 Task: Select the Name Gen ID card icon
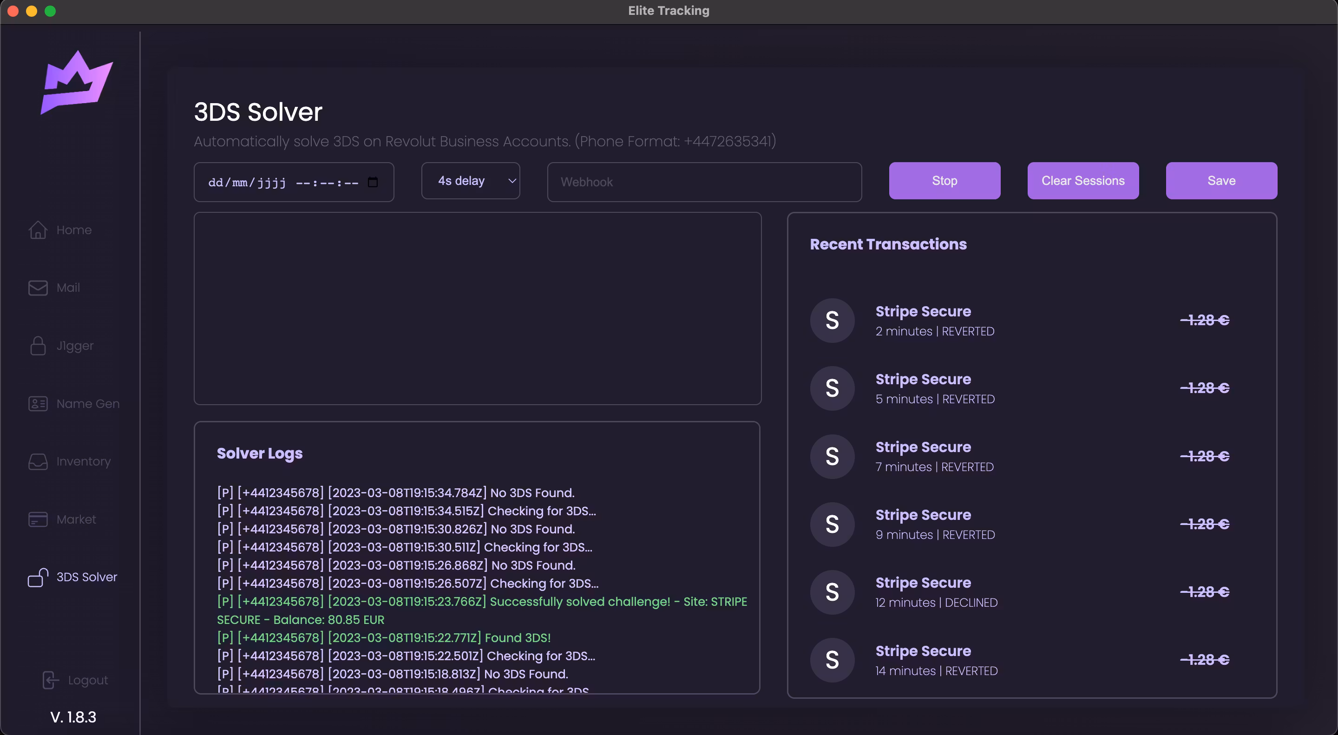(37, 404)
